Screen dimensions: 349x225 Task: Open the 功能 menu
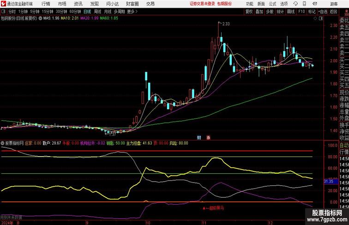(x=249, y=4)
